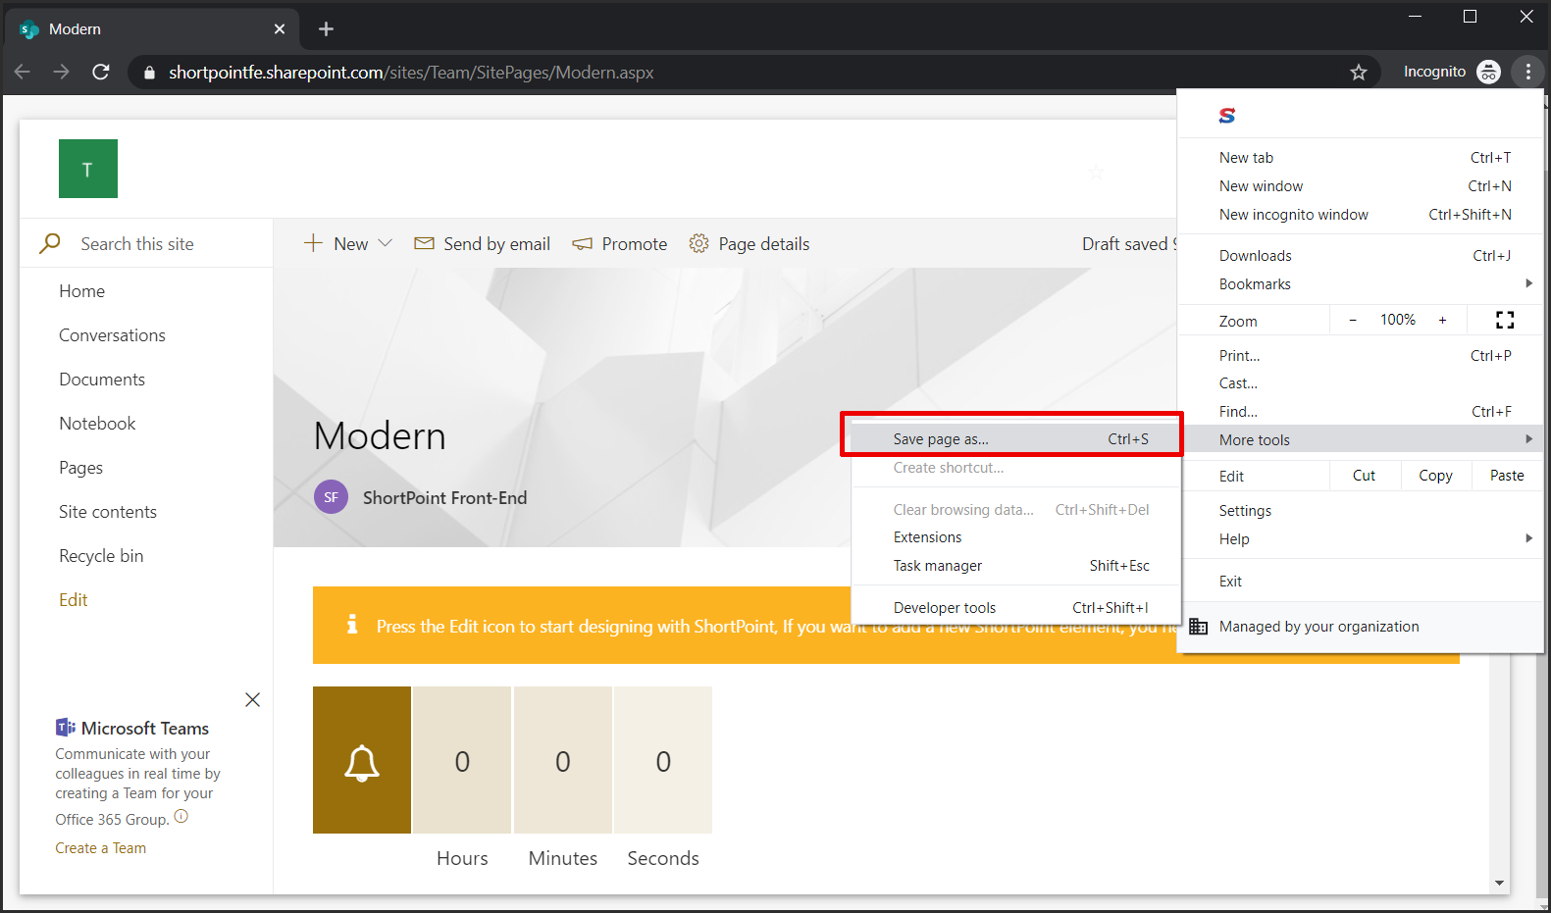Expand the More tools submenu arrow

(x=1528, y=438)
